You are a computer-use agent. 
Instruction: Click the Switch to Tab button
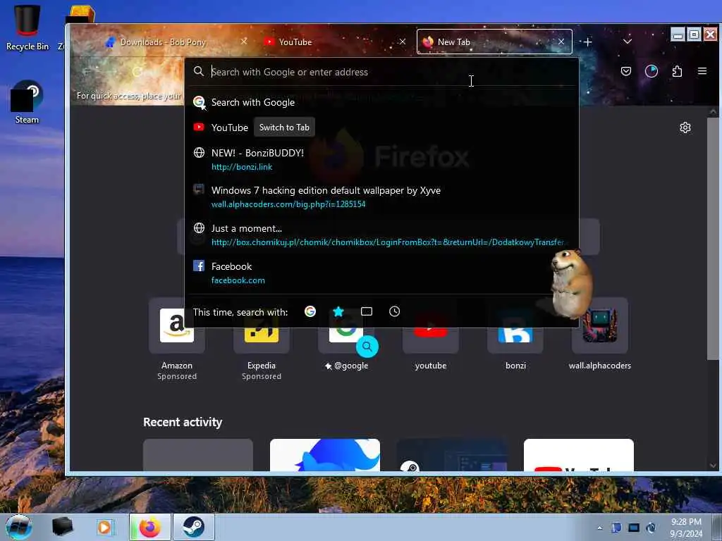pos(284,128)
